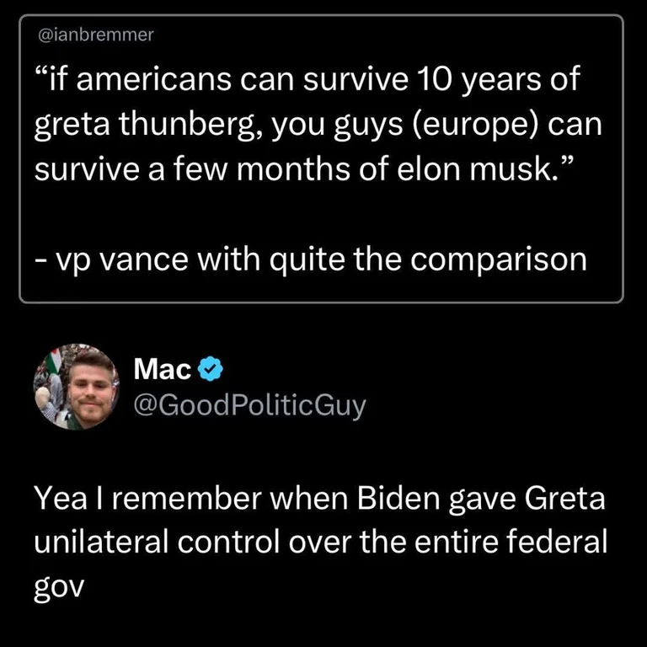Screen dimensions: 647x647
Task: Click the word "comparison" in quoted tweet
Action: tap(498, 262)
